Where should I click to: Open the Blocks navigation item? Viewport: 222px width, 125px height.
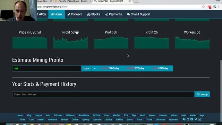[x=93, y=14]
